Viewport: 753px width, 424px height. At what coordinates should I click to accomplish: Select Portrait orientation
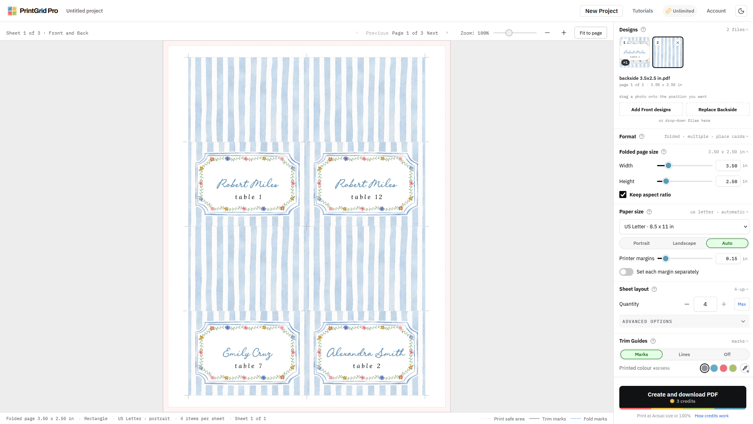[x=641, y=243]
